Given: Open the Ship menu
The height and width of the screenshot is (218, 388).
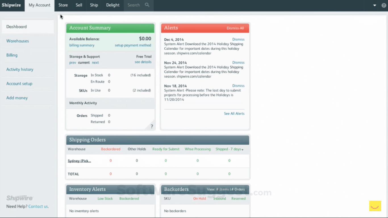Looking at the screenshot, I should tap(94, 5).
